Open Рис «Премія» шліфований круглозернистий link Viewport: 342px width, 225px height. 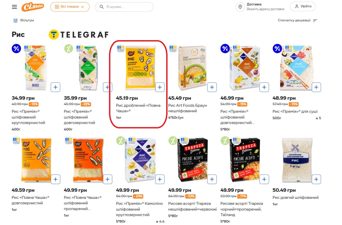click(28, 117)
